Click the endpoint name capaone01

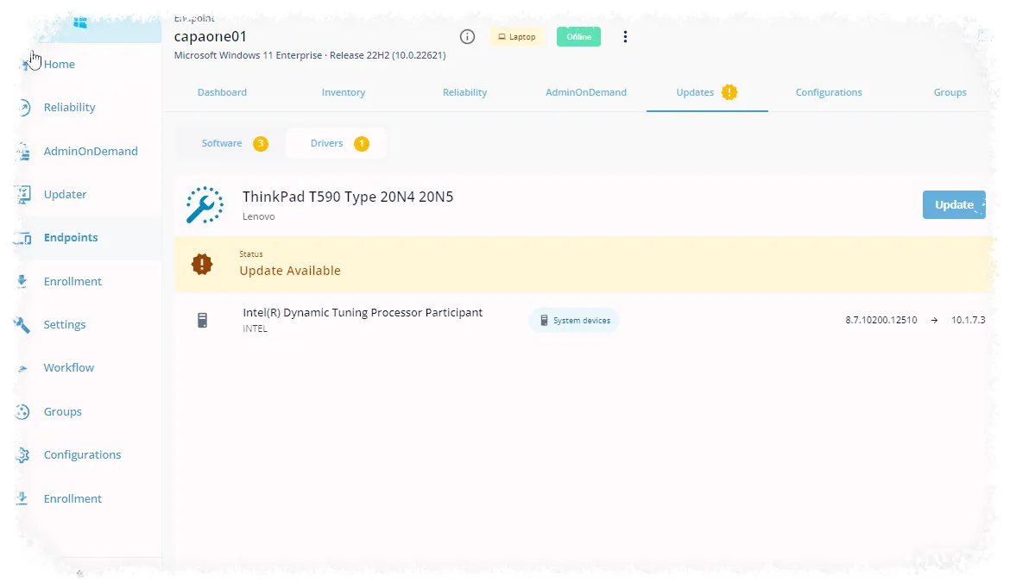coord(210,37)
